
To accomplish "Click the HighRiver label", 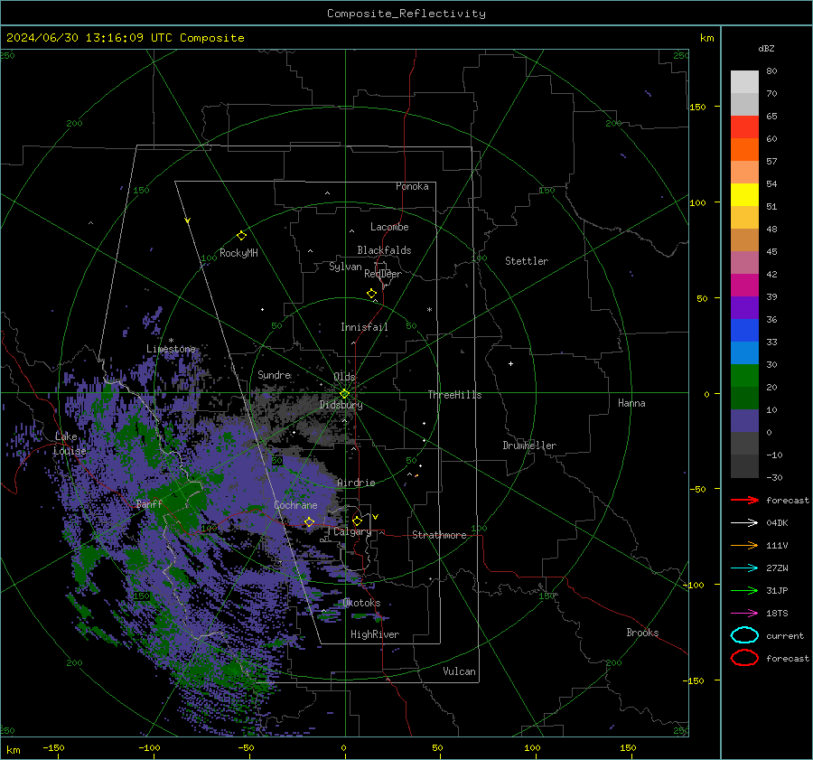I will coord(375,634).
